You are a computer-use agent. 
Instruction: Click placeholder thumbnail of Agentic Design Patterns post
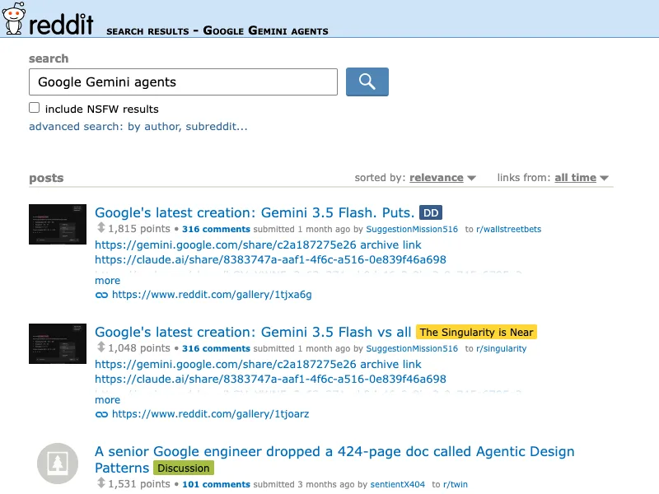point(58,464)
